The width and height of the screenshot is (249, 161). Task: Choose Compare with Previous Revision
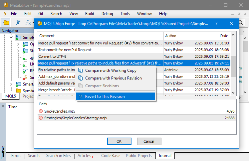tap(116, 78)
